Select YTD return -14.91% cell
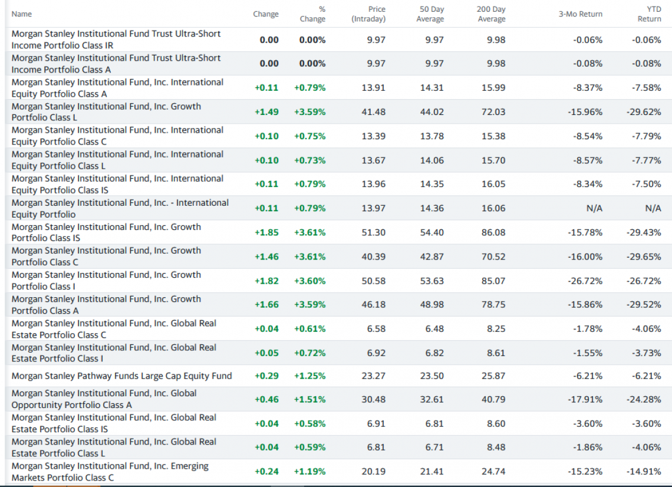The height and width of the screenshot is (487, 672). click(644, 472)
